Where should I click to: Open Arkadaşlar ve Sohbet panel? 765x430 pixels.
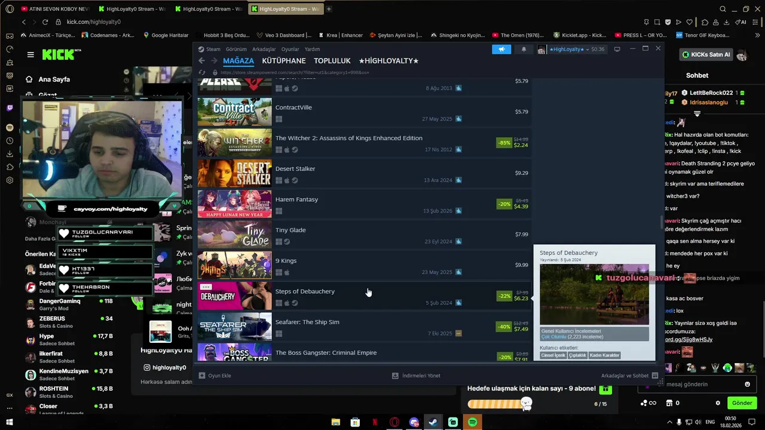pos(629,376)
